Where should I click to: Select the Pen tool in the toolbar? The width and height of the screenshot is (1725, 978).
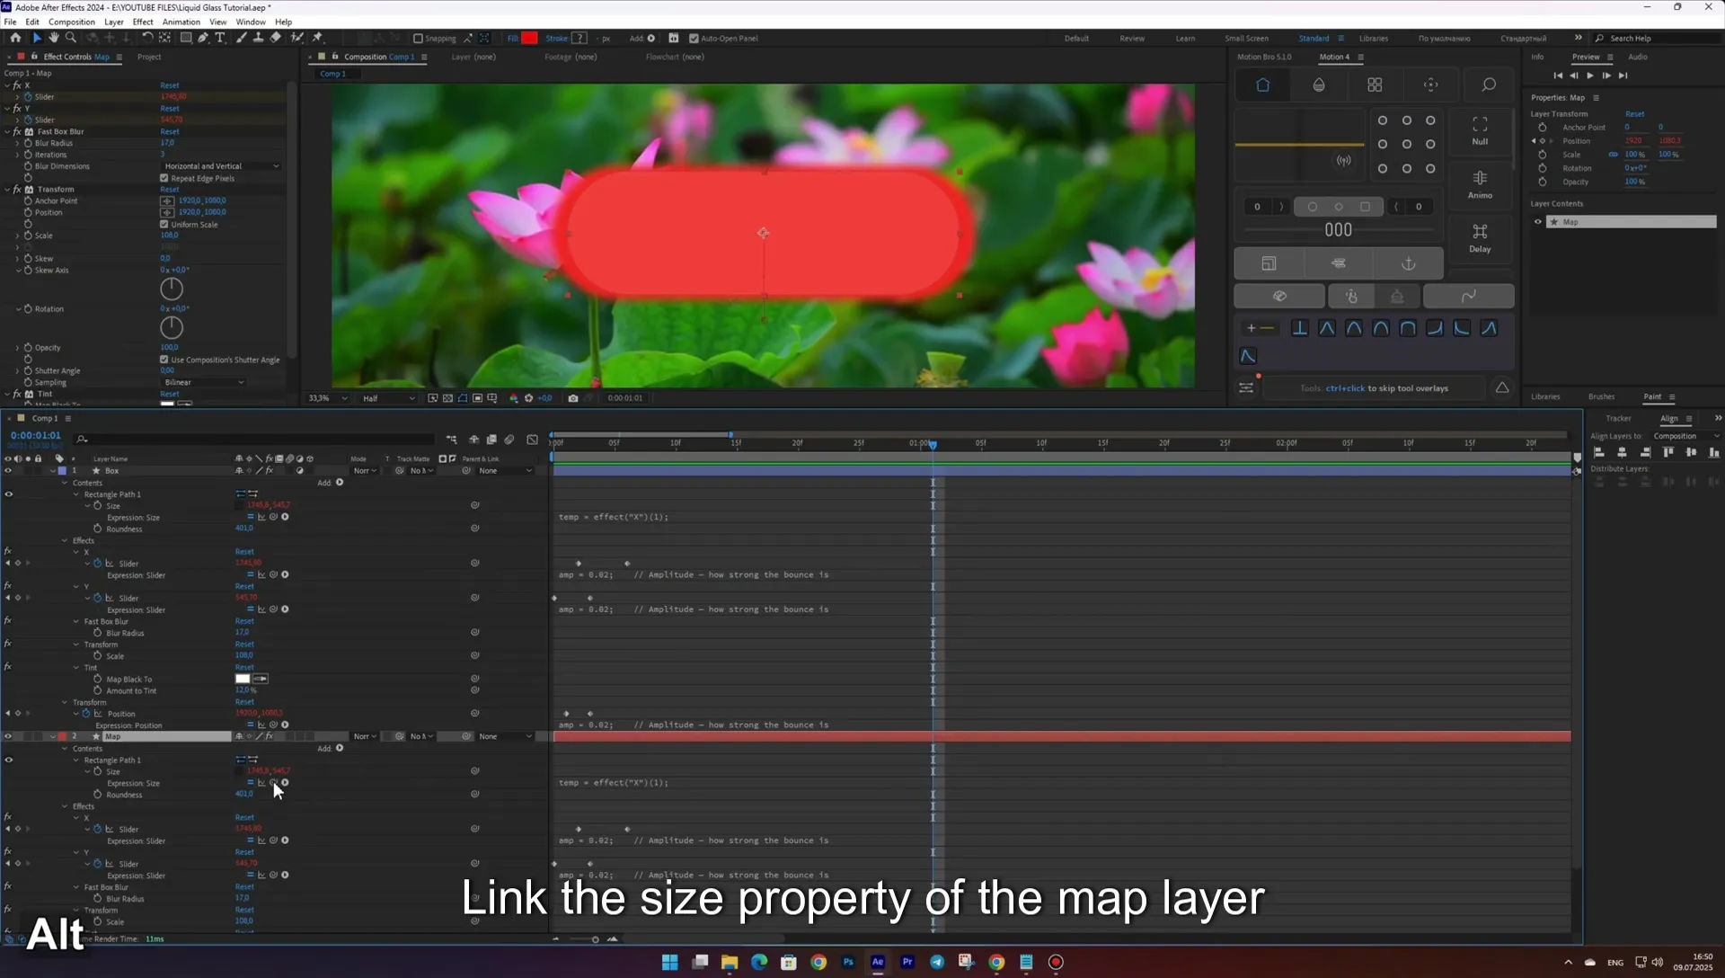203,38
